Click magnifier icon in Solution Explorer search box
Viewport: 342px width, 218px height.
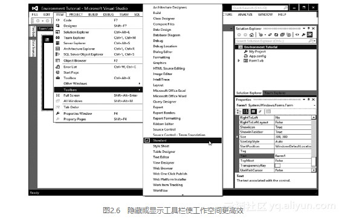(x=310, y=41)
